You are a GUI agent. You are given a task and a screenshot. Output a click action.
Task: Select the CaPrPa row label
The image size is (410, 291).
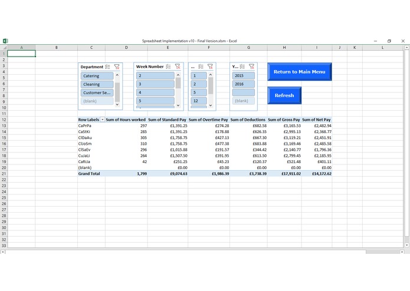pos(85,125)
